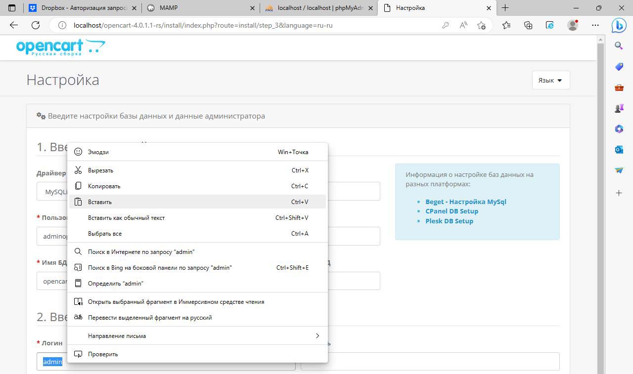Open the Edge sidebar search icon
633x374 pixels.
pos(619,46)
